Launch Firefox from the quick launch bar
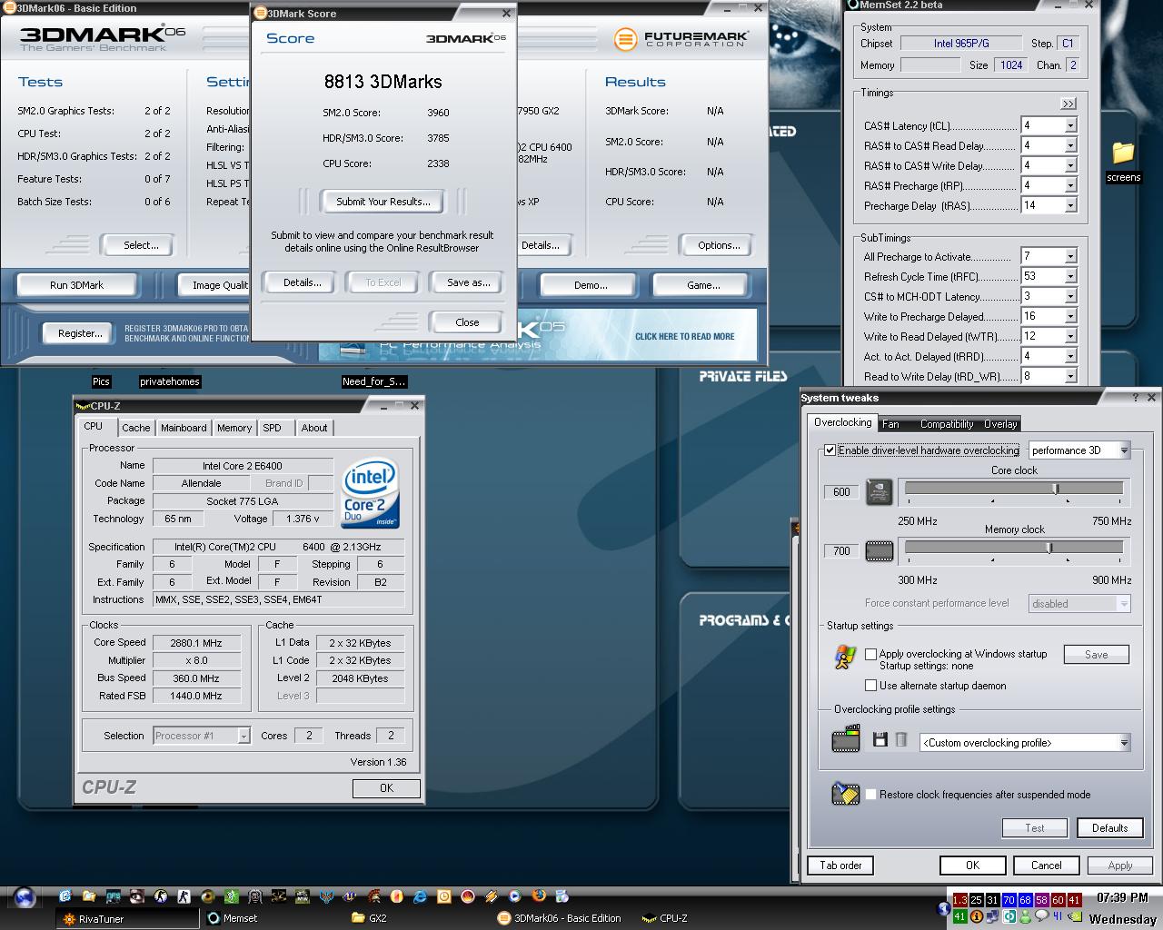Viewport: 1163px width, 930px height. tap(538, 895)
